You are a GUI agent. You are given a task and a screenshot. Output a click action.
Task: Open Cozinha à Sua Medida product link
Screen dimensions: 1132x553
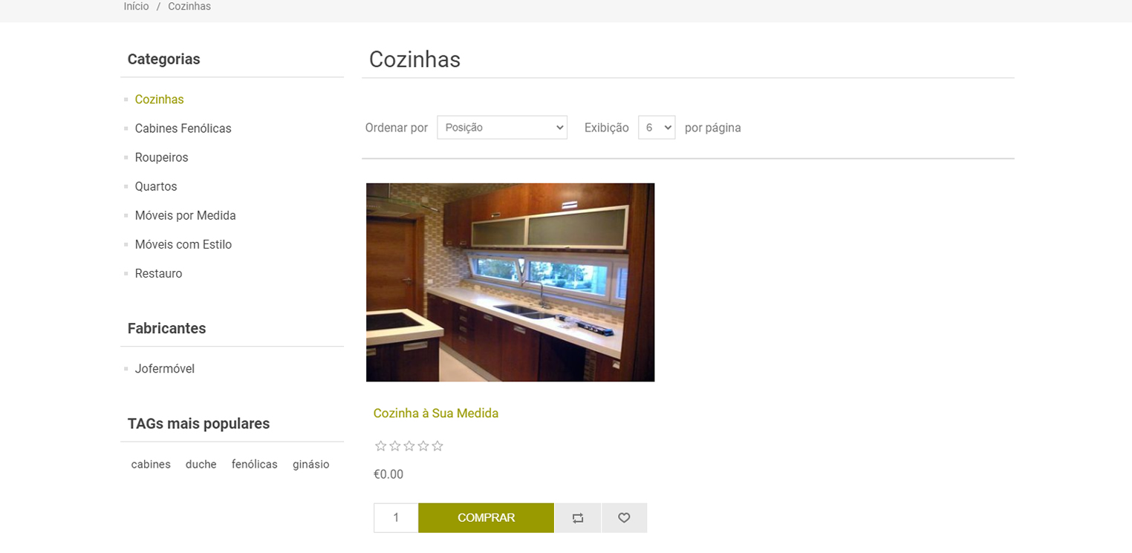point(436,413)
